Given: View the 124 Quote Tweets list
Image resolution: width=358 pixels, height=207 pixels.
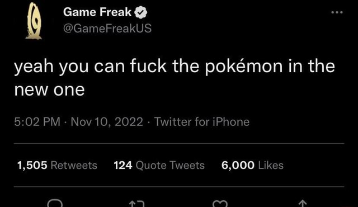Looking at the screenshot, I should click(159, 165).
